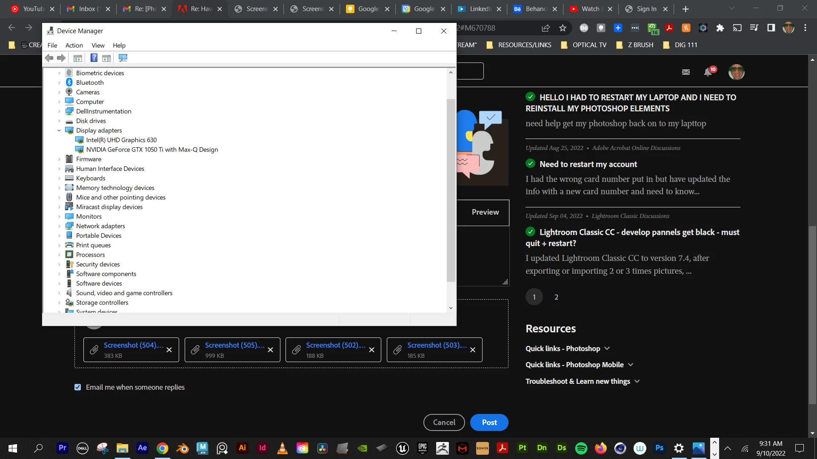
Task: Expand the Bluetooth category
Action: point(59,82)
